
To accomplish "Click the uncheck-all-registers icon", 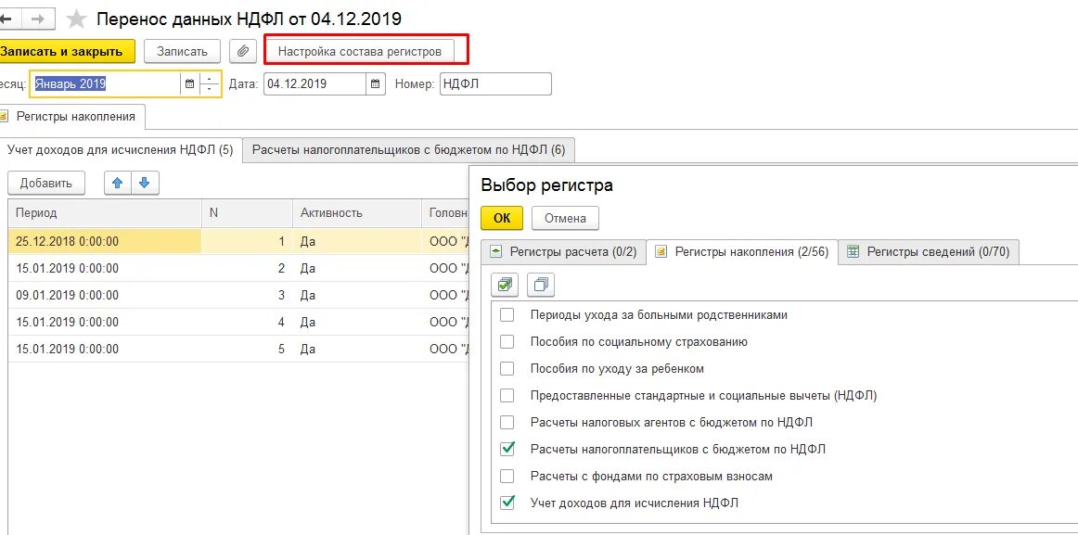I will tap(540, 286).
